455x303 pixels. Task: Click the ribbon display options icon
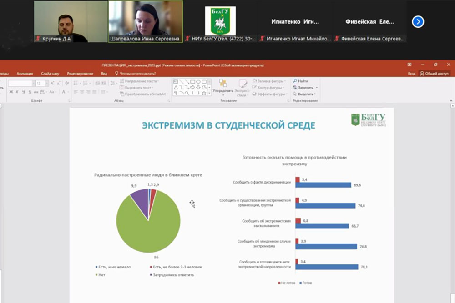[409, 65]
